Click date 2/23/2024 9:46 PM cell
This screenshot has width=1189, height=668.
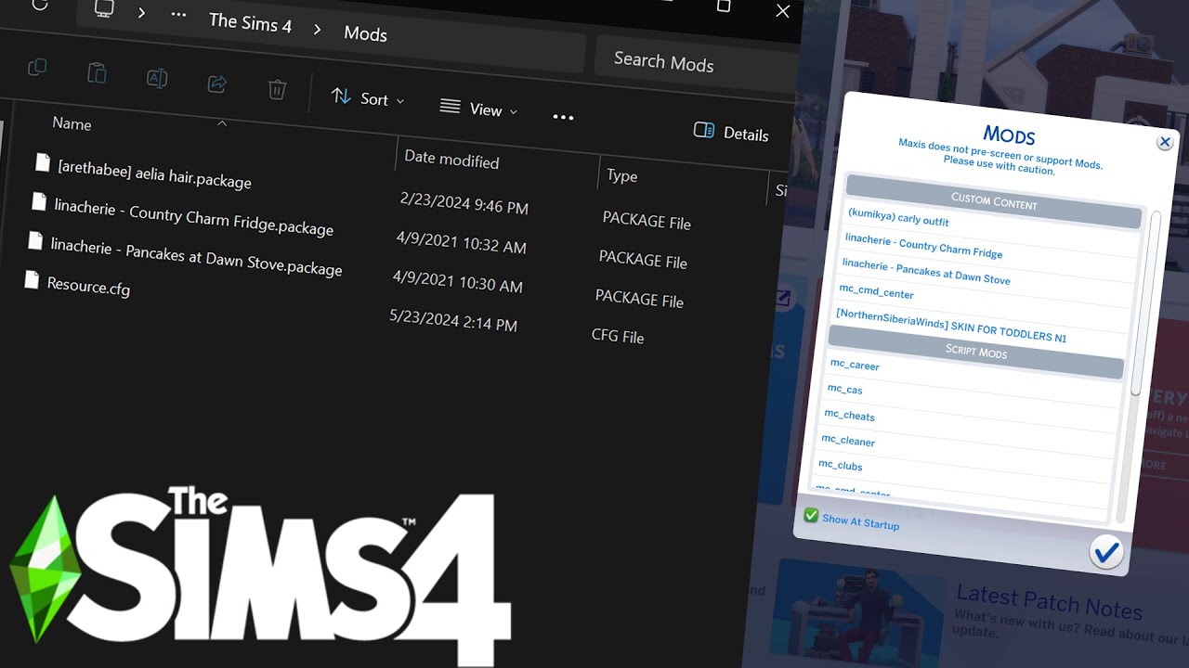[464, 203]
